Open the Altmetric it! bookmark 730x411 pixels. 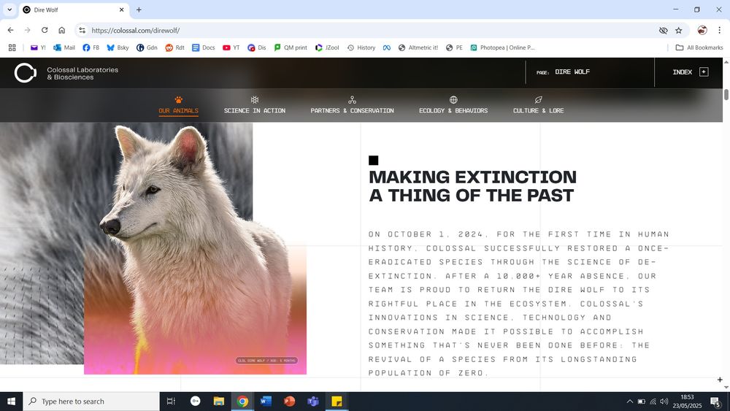[x=418, y=47]
